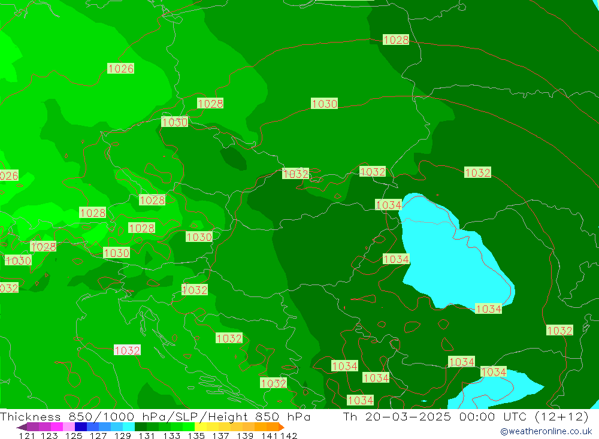Click the yellow legend swatch at 135
Image resolution: width=599 pixels, height=439 pixels.
point(201,426)
